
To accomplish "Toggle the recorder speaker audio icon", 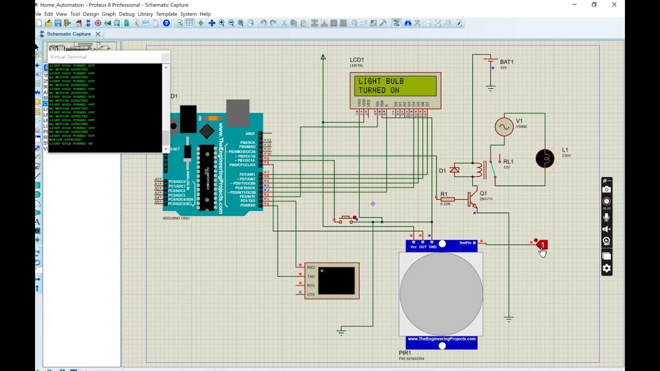I will pyautogui.click(x=606, y=229).
